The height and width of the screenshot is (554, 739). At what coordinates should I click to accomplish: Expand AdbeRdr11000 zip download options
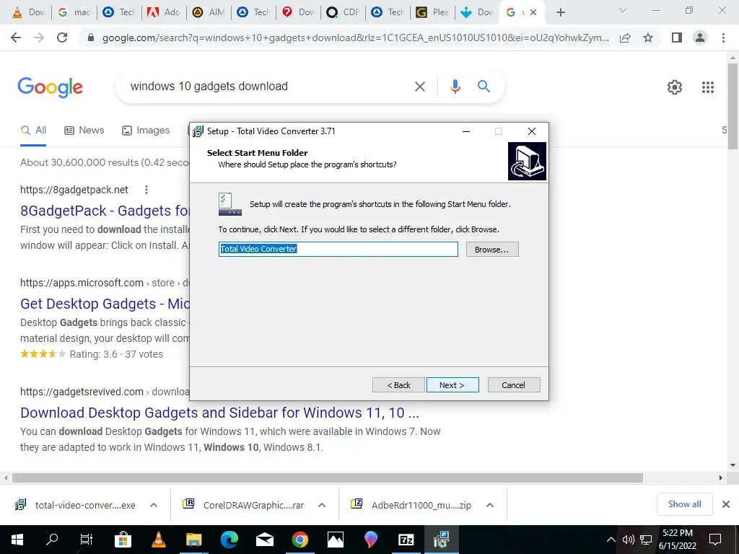click(490, 505)
